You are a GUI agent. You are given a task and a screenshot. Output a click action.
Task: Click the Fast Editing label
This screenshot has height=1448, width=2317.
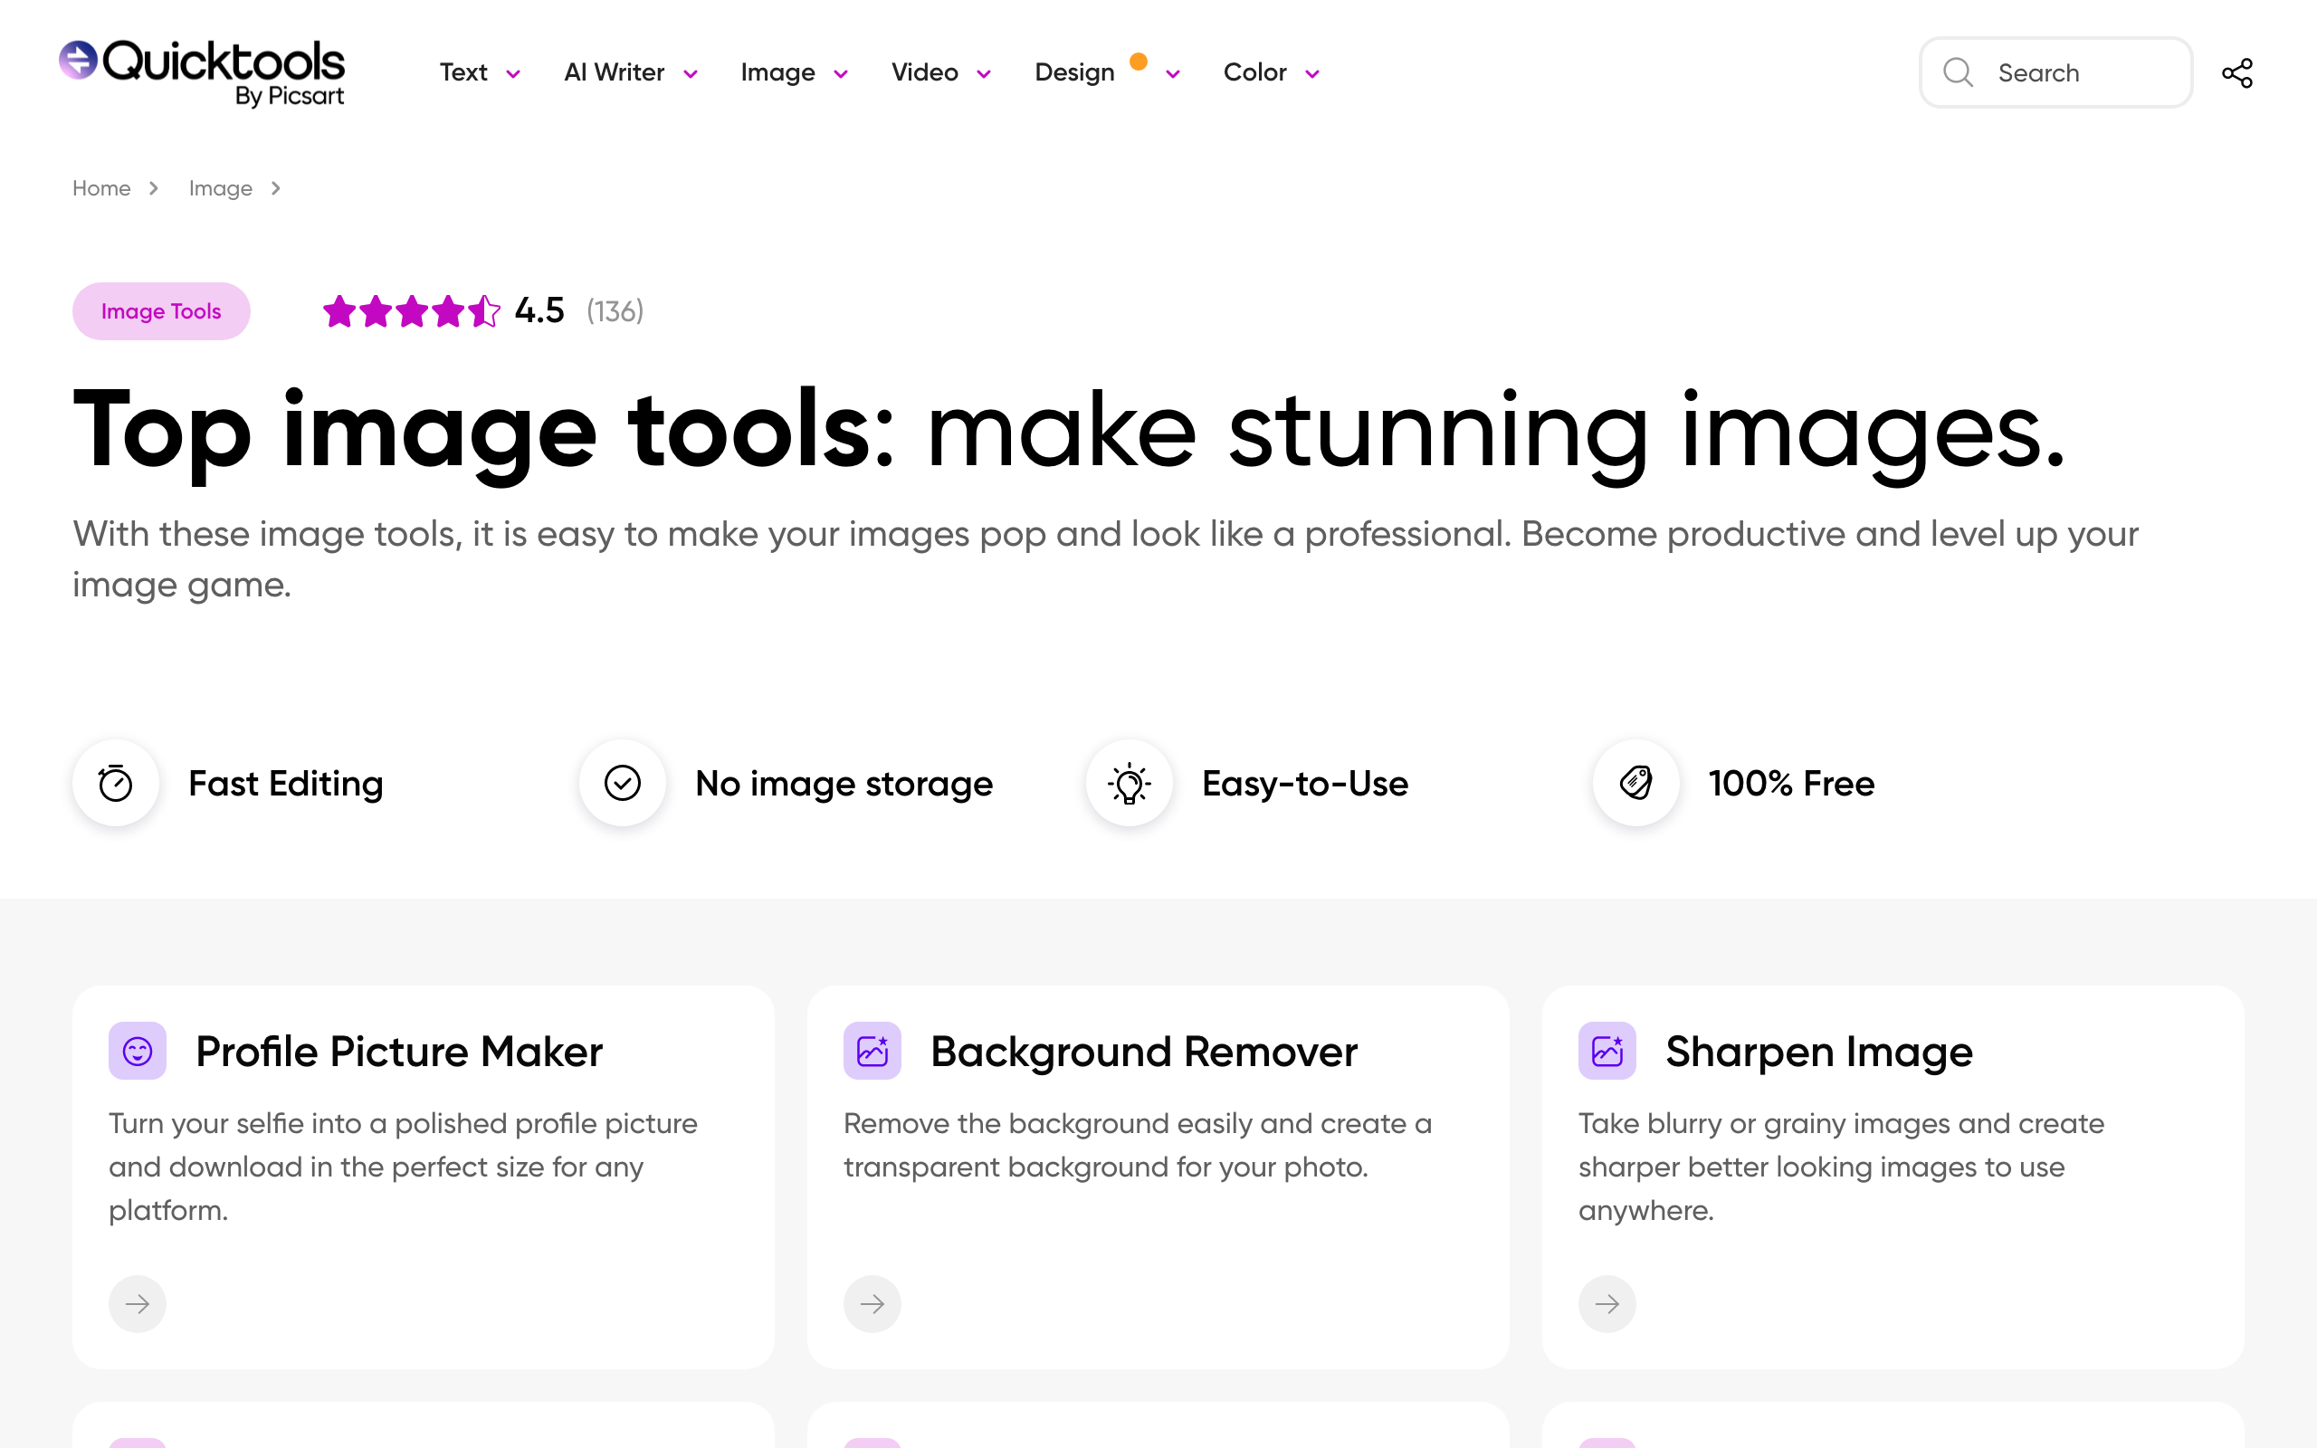coord(285,784)
